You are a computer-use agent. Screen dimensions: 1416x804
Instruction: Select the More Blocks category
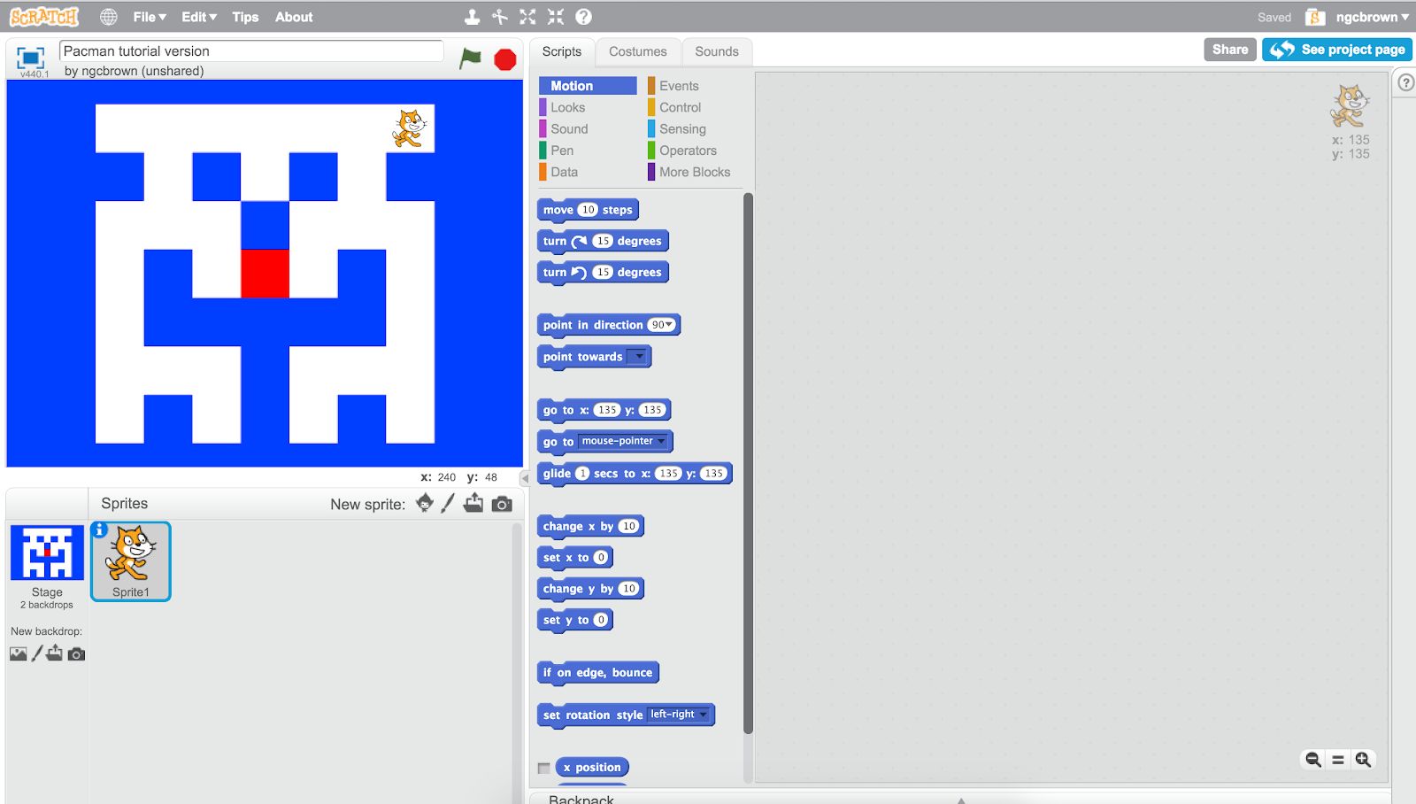pyautogui.click(x=696, y=172)
